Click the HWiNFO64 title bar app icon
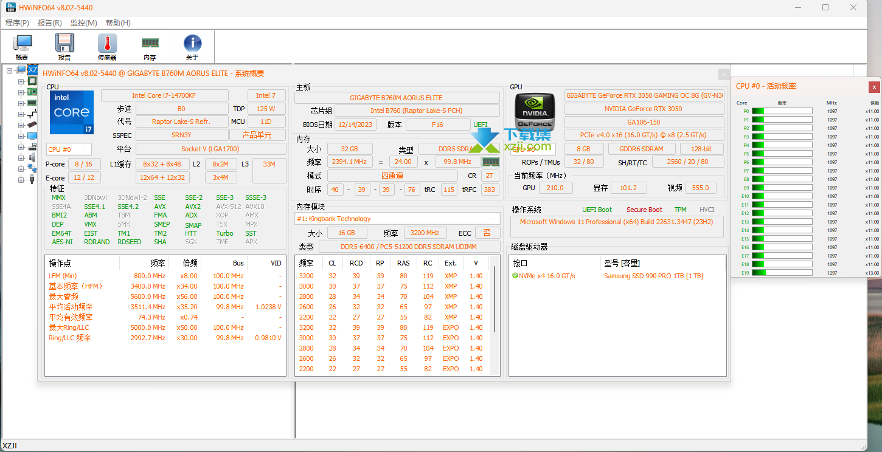Screen dimensions: 882x452 [x=10, y=7]
